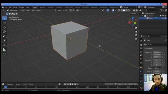Open the World properties tab
This screenshot has width=168, height=94.
click(x=141, y=59)
